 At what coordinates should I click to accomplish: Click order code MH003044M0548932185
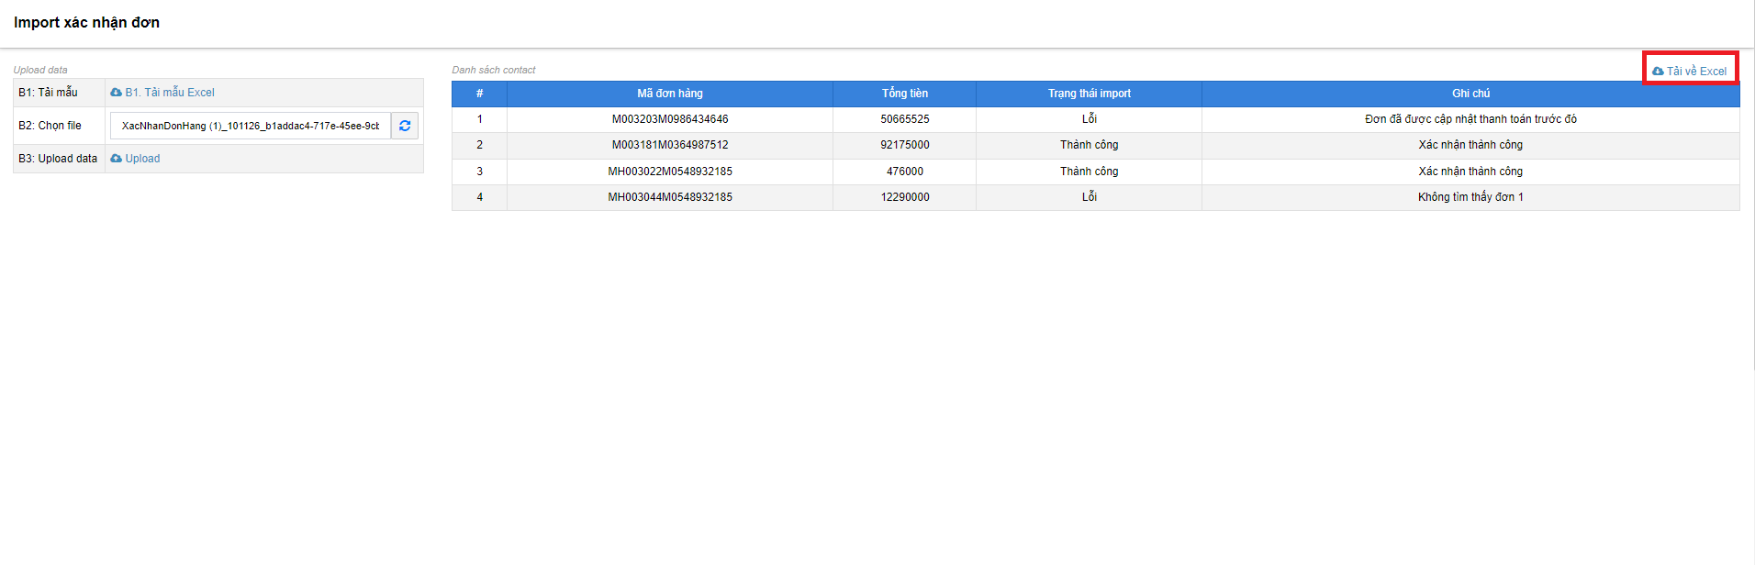point(669,197)
